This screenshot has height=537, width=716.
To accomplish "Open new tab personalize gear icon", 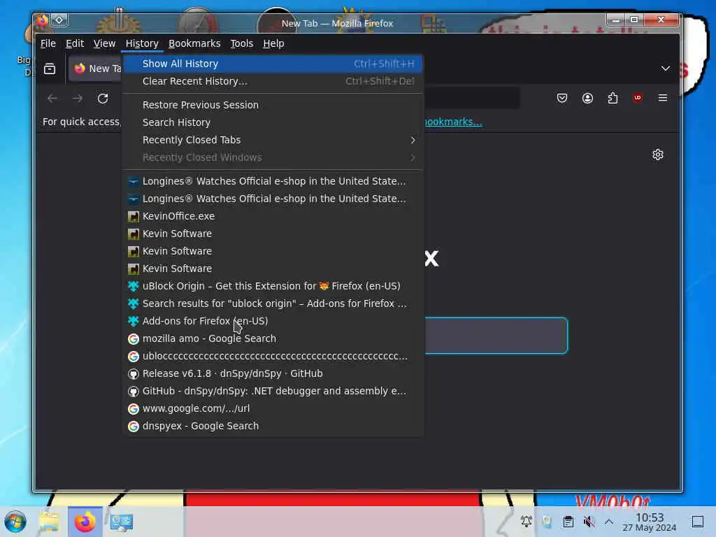I will [657, 155].
